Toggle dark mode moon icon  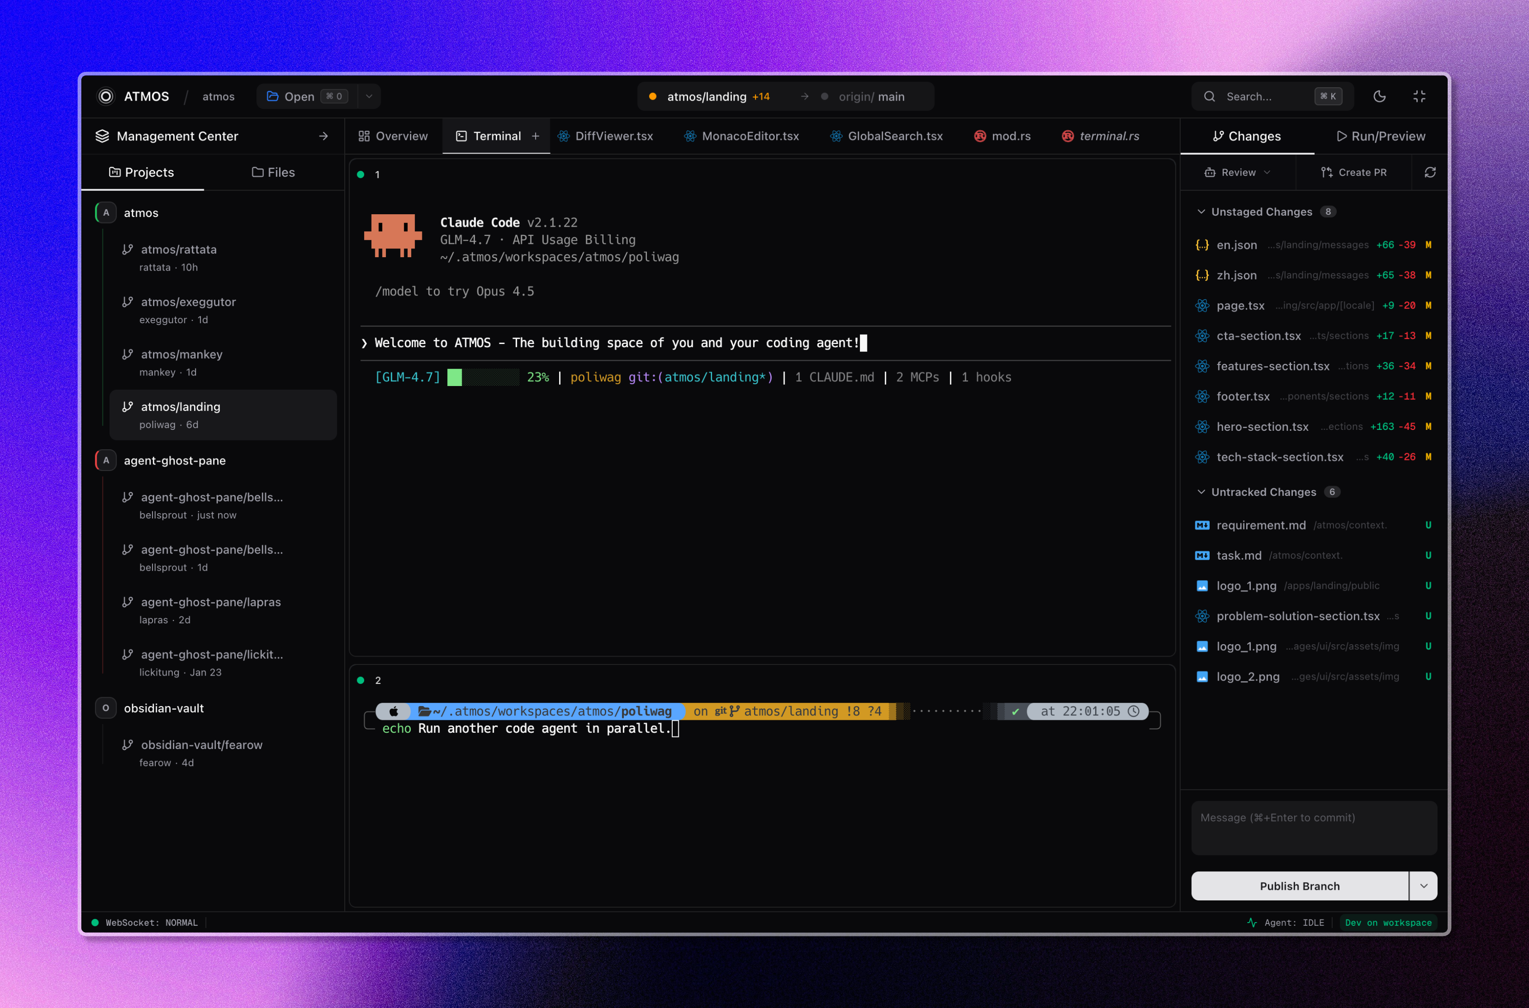pyautogui.click(x=1379, y=97)
